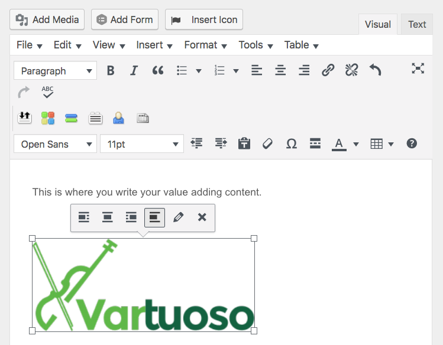Click the tabbed lines panel icon
The height and width of the screenshot is (345, 443).
click(x=95, y=118)
